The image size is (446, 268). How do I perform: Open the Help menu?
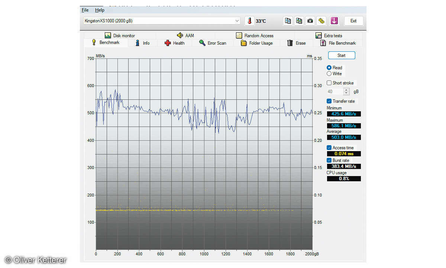pyautogui.click(x=100, y=10)
